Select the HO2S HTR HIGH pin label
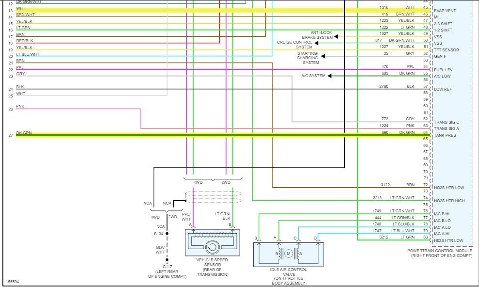 pyautogui.click(x=449, y=201)
